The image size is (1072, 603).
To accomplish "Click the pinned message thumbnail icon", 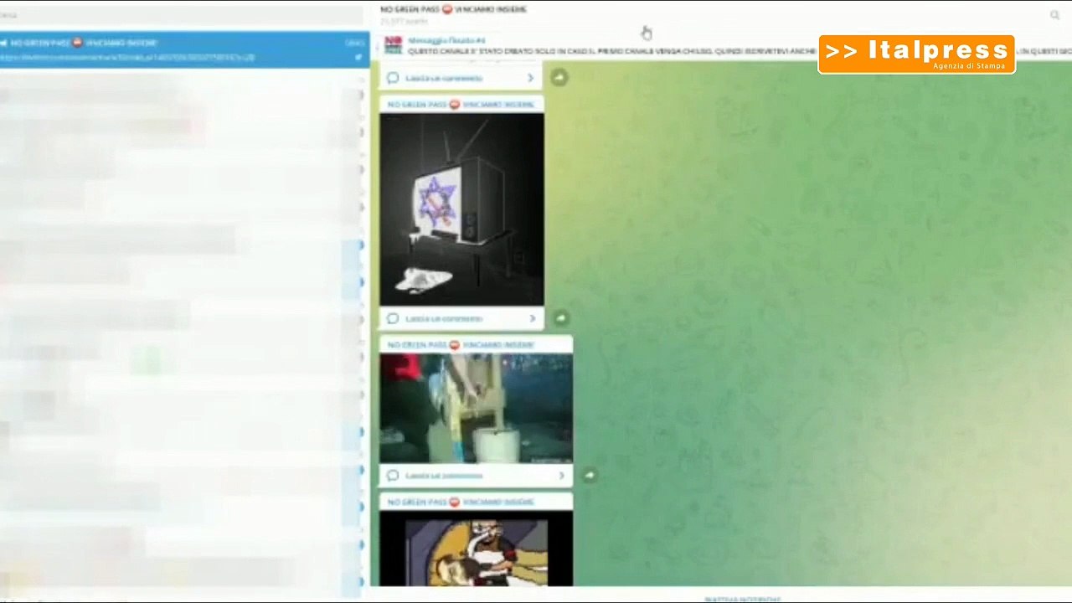I will point(393,45).
